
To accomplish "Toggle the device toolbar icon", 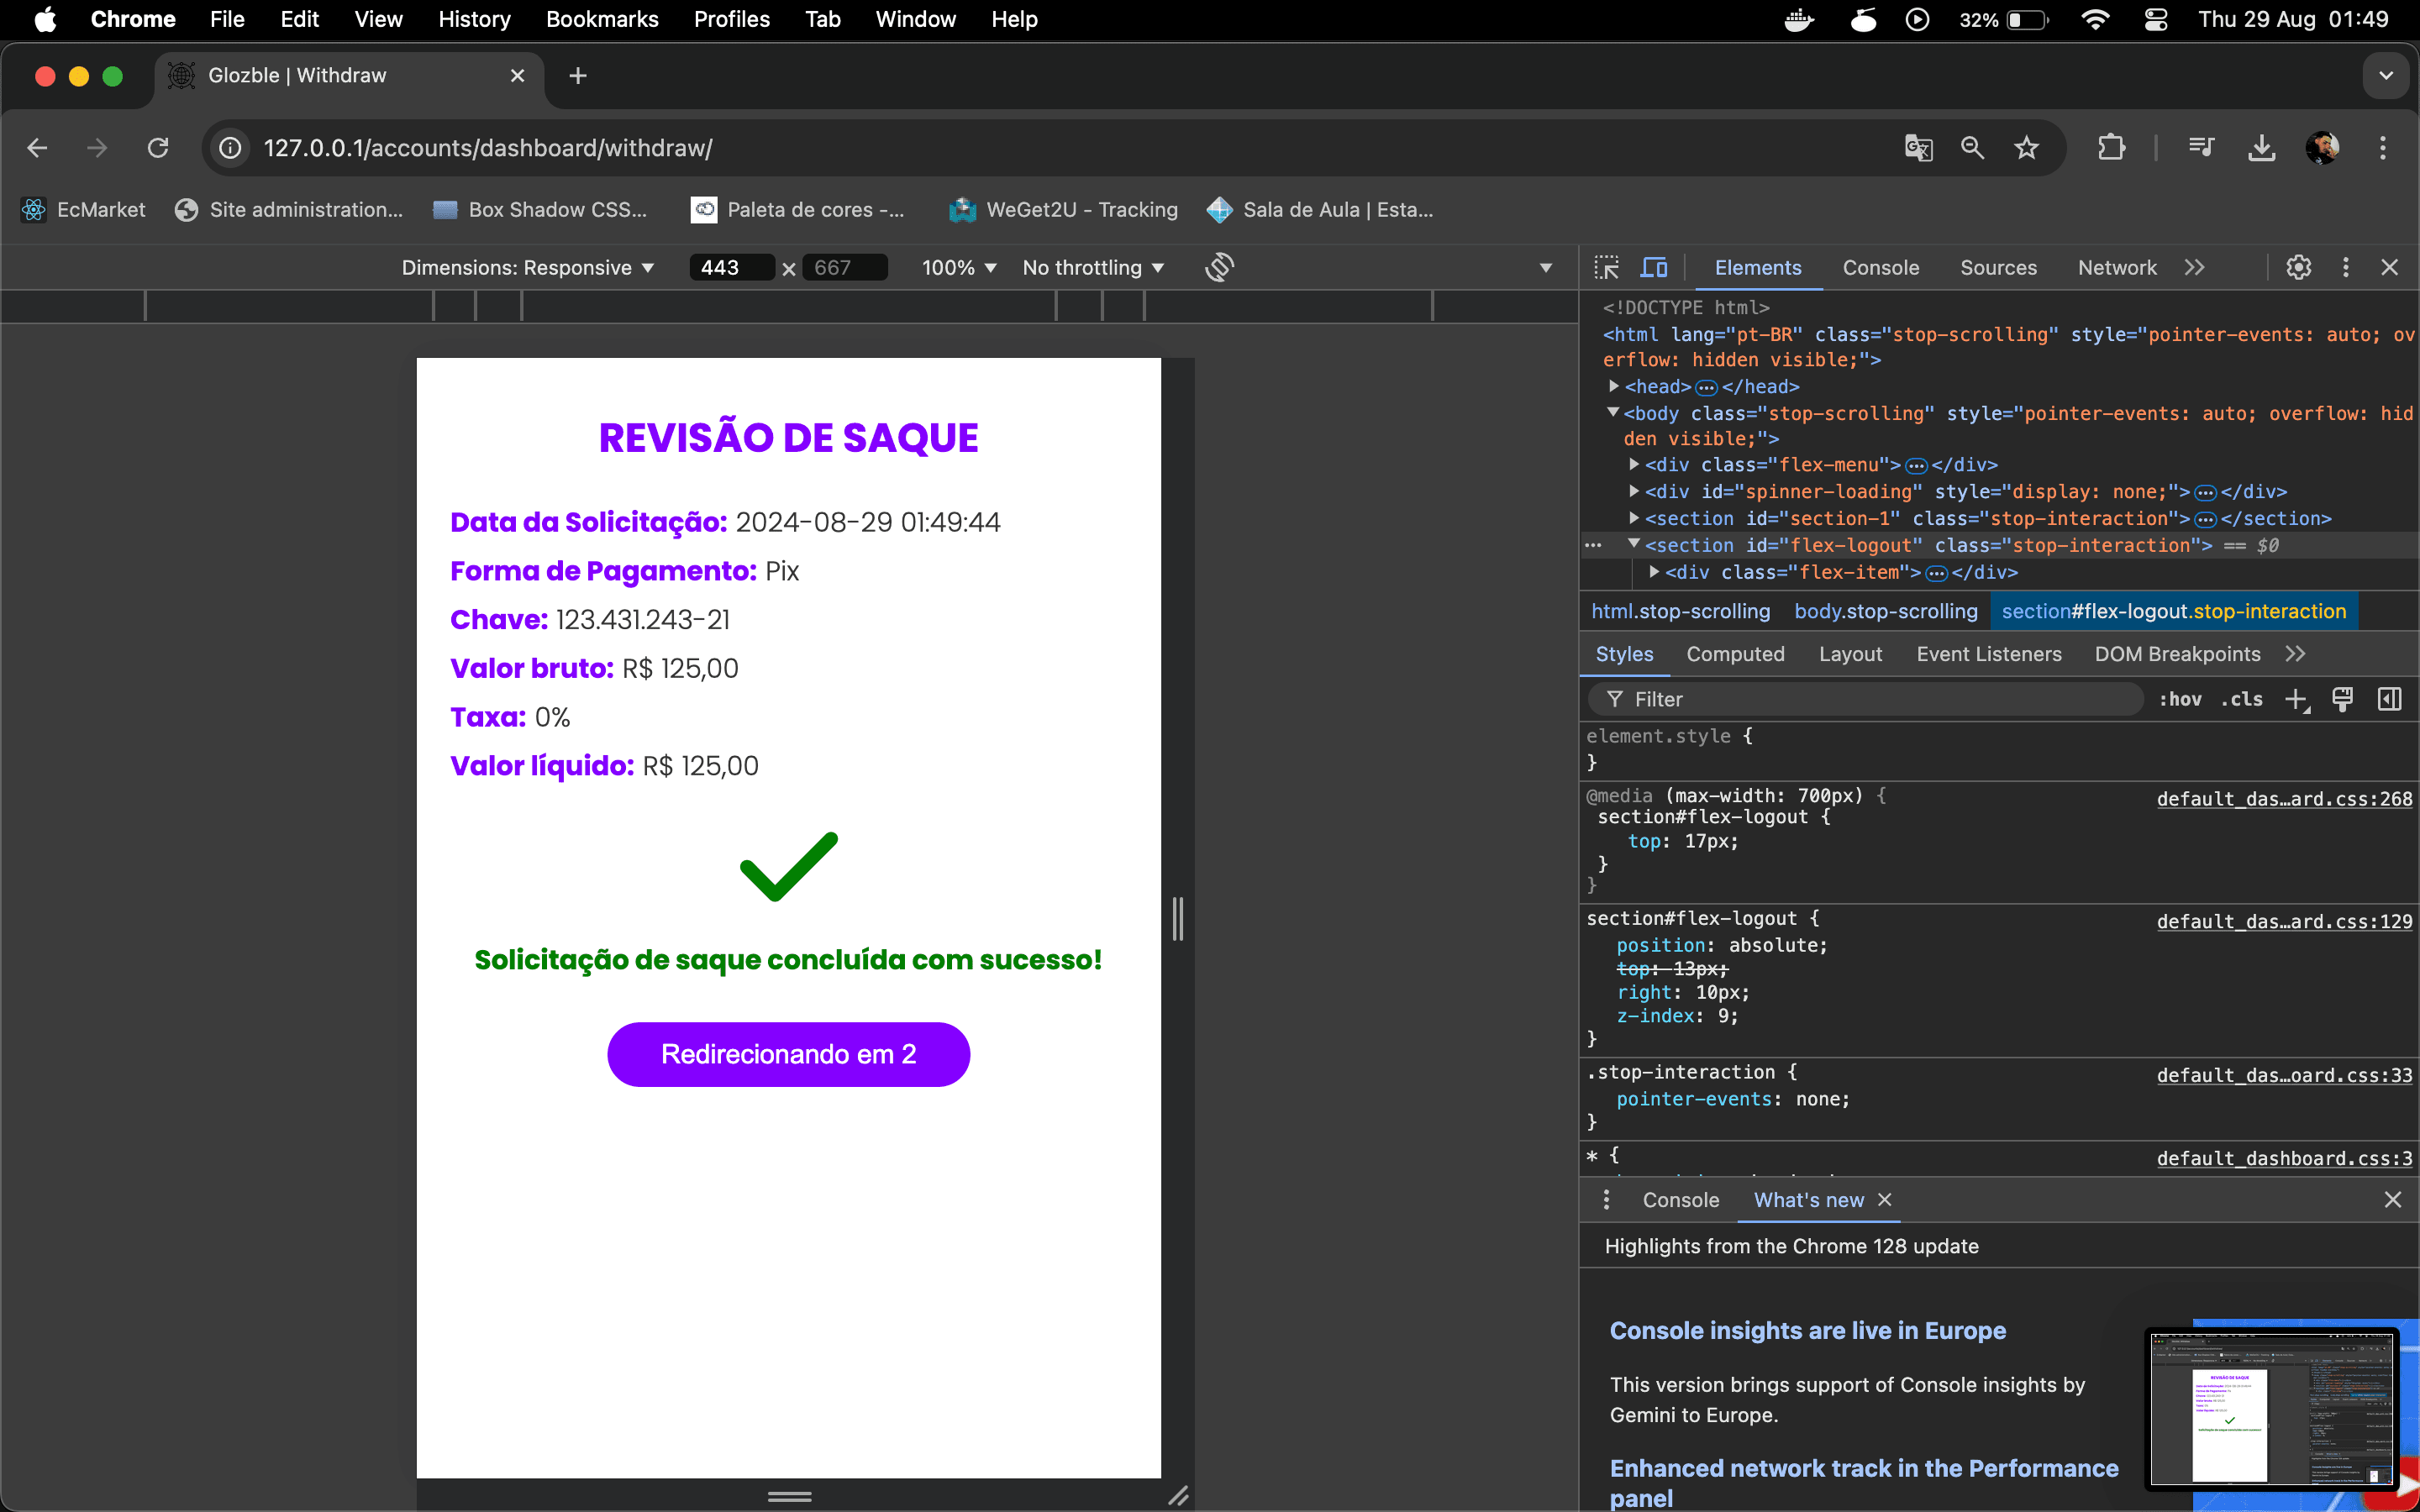I will click(1654, 267).
